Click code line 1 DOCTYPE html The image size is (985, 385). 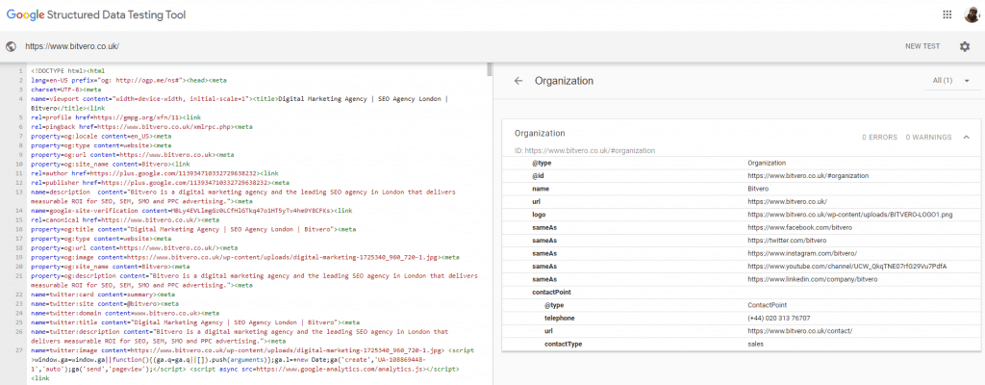point(68,71)
